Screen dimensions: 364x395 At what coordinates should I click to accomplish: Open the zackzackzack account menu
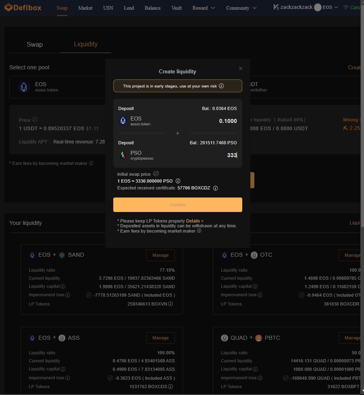click(297, 7)
